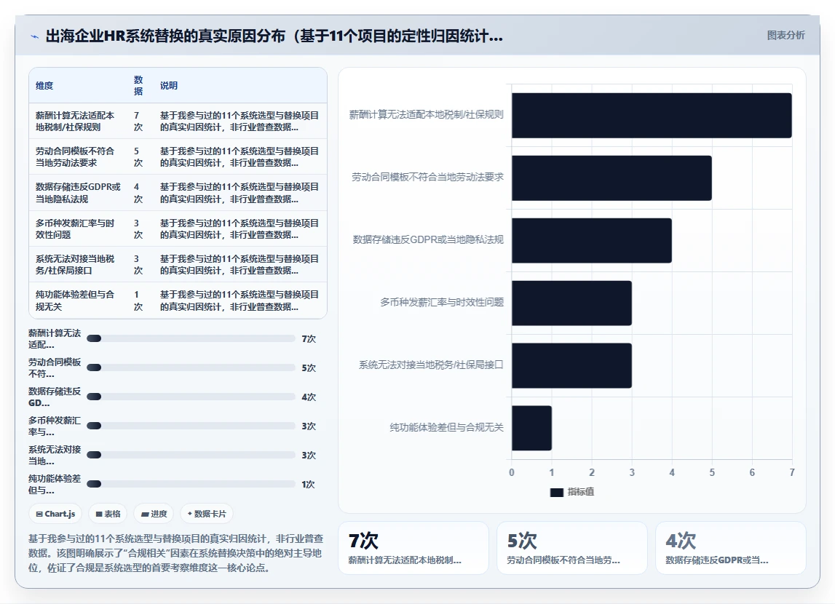The image size is (835, 604).
Task: Click progress bar for 纯功能体验差但与
Action: [x=191, y=484]
